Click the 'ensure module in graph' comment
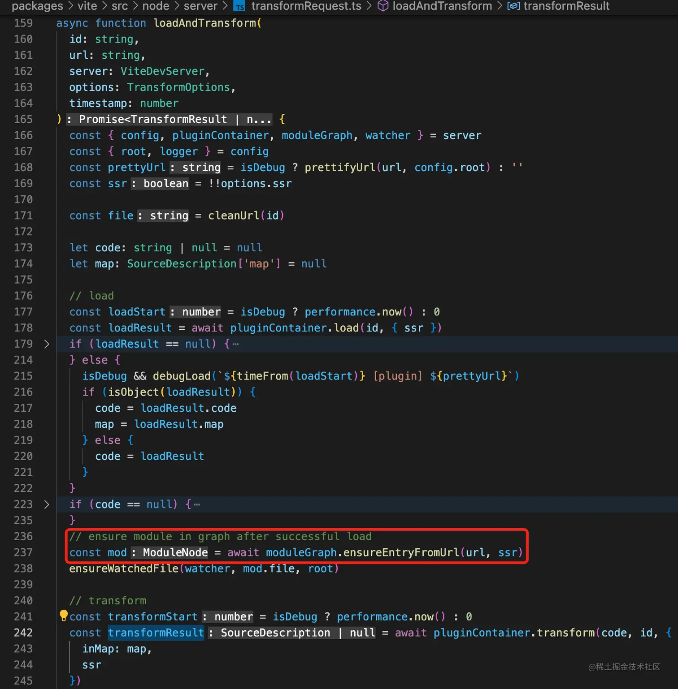The image size is (678, 689). click(220, 537)
